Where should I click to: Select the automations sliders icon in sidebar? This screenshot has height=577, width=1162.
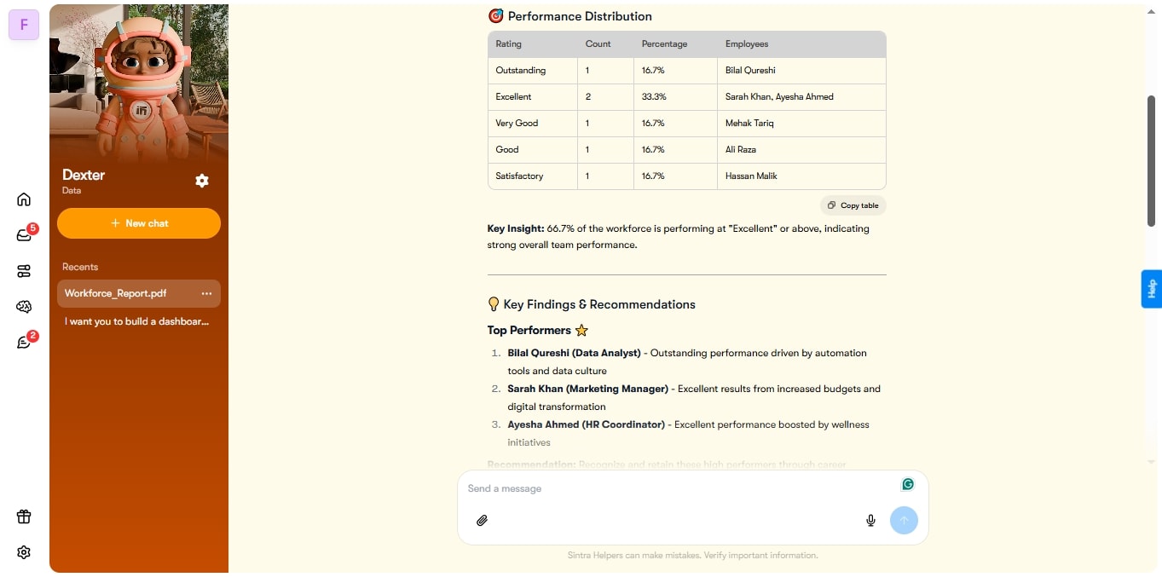(23, 270)
